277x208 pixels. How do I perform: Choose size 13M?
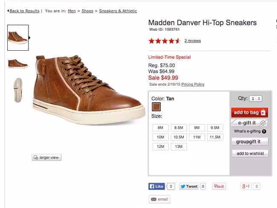[179, 147]
